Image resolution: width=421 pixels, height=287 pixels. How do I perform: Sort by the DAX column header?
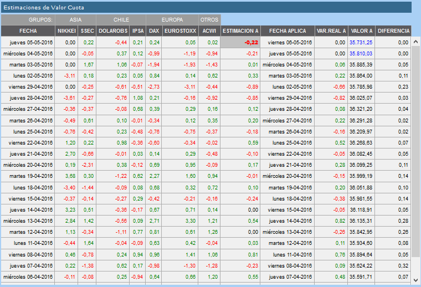154,31
